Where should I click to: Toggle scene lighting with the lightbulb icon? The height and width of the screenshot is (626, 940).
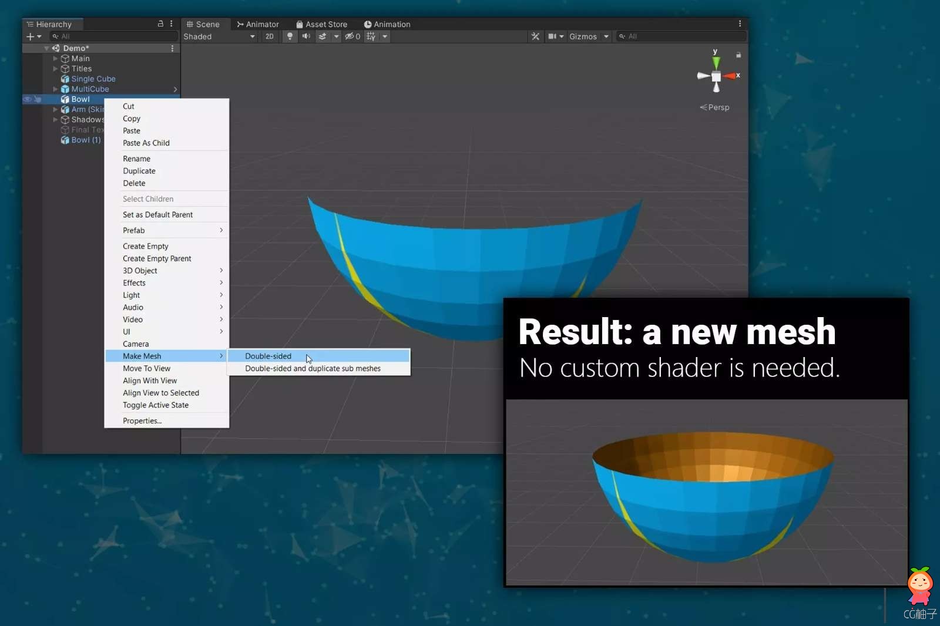[290, 36]
